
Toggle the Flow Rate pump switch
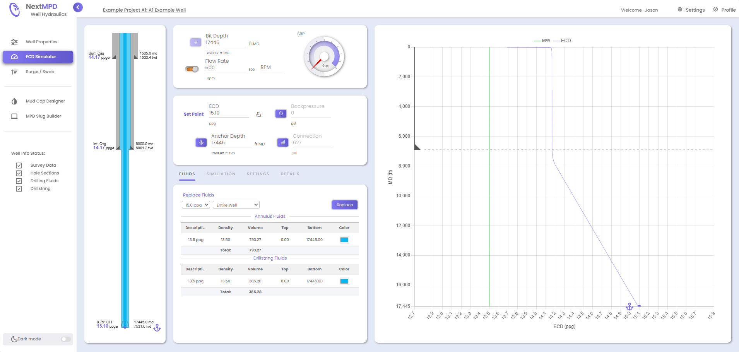[192, 68]
